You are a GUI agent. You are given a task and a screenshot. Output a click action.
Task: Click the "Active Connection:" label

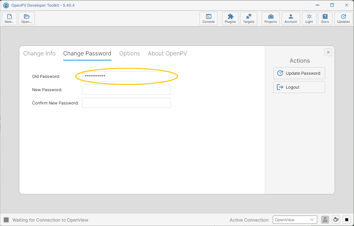(249, 220)
